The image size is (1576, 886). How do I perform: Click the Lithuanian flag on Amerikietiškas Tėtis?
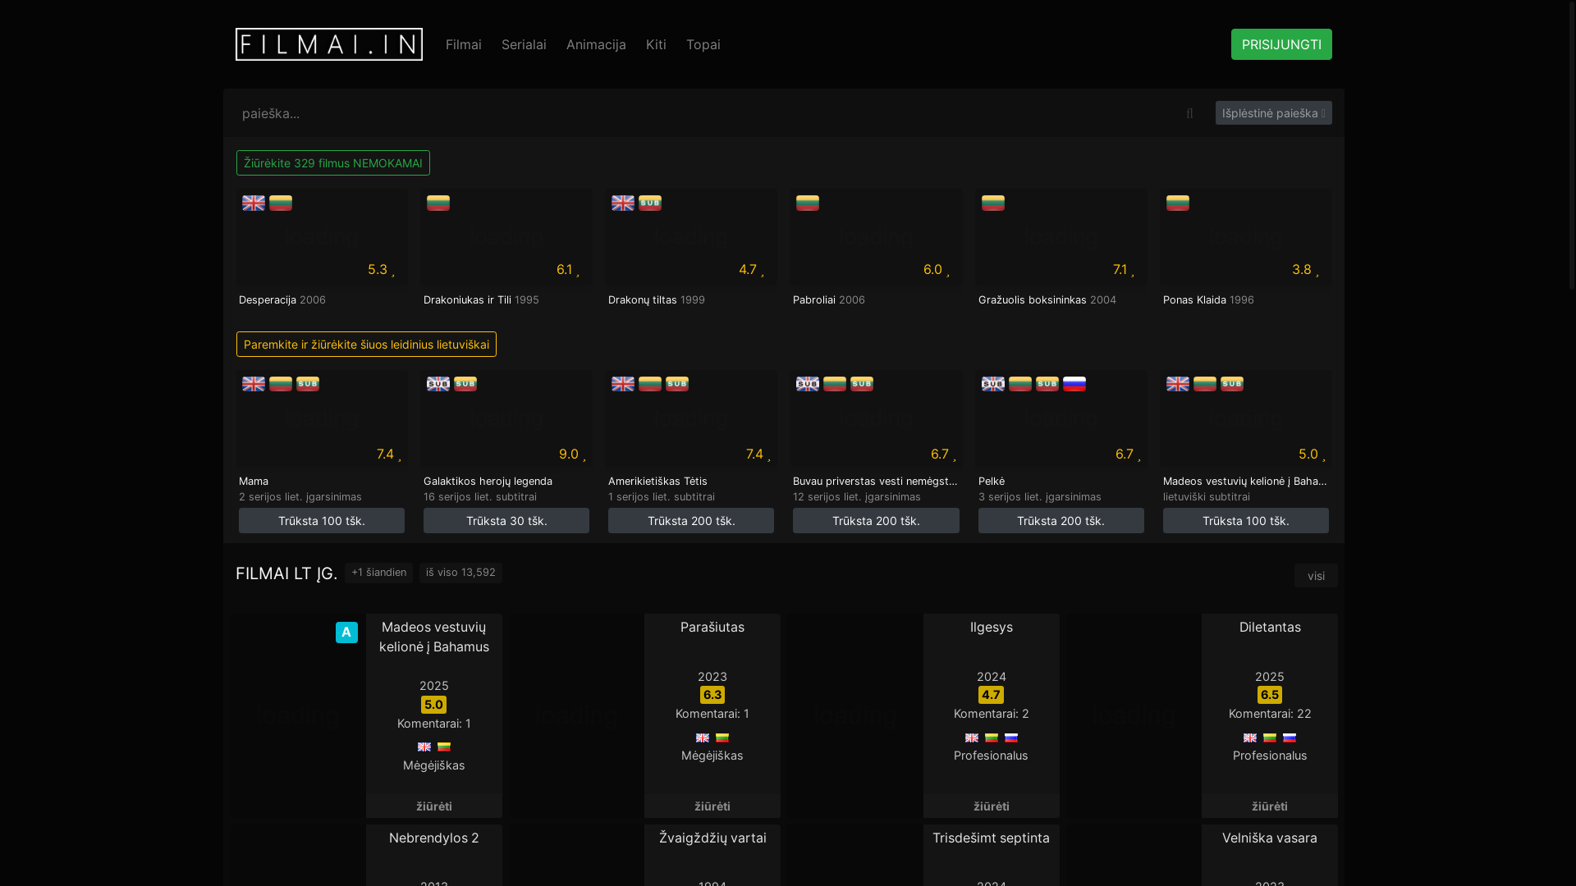click(x=650, y=384)
